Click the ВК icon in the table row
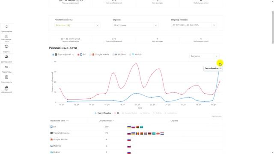The height and width of the screenshot is (154, 274). pyautogui.click(x=51, y=127)
